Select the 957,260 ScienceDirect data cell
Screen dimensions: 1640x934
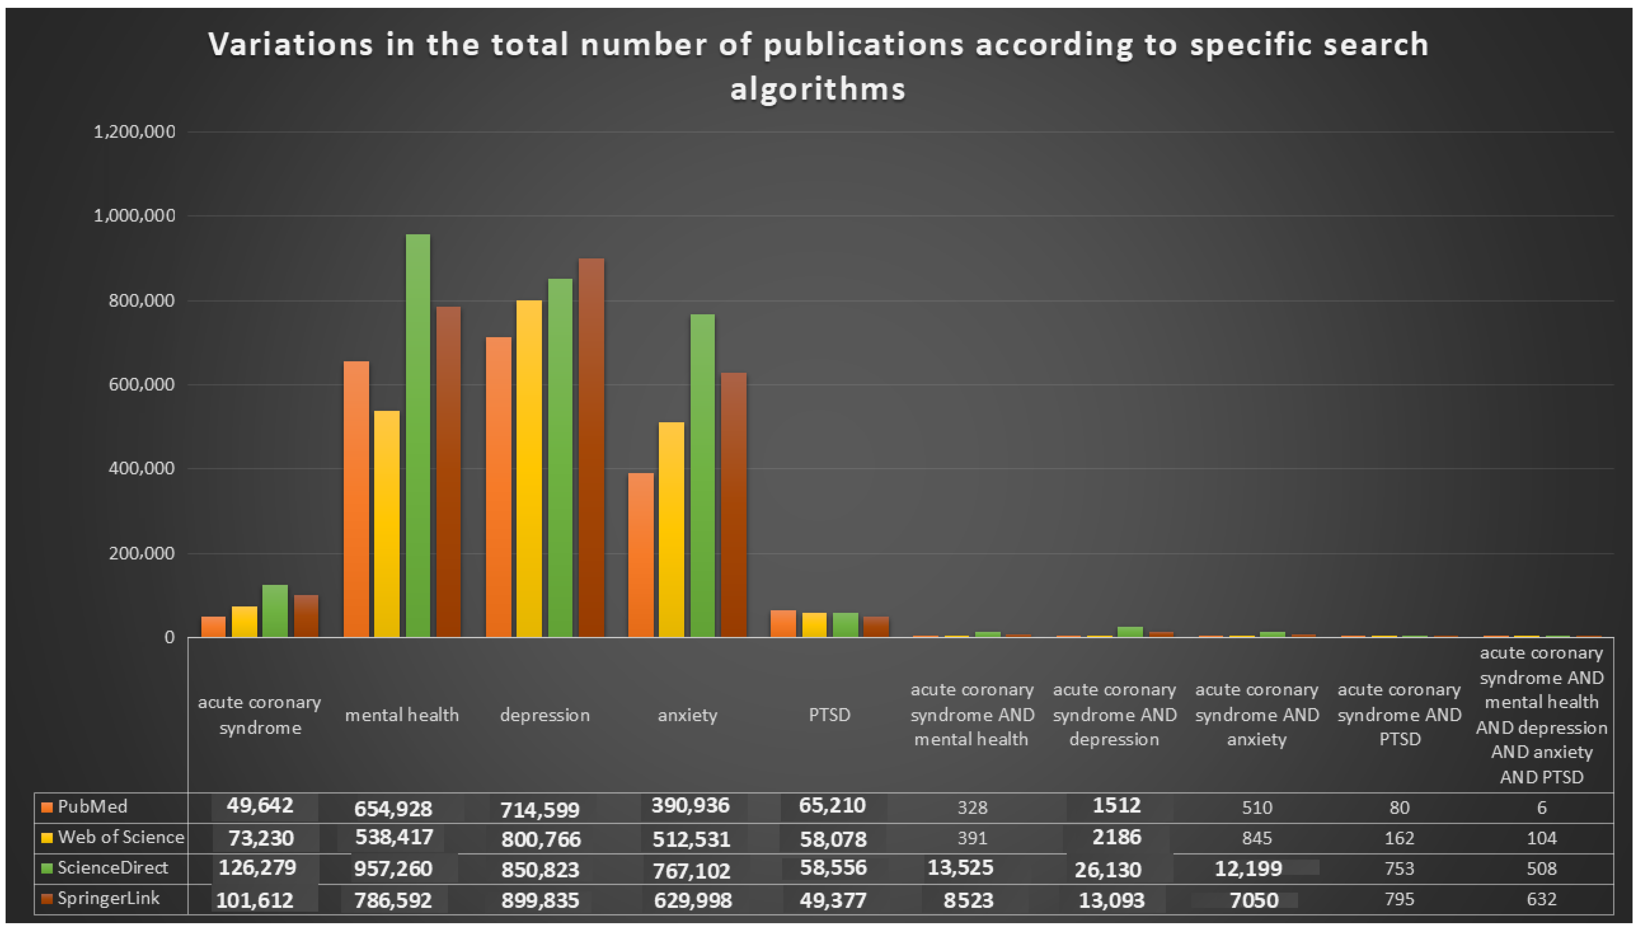point(393,868)
